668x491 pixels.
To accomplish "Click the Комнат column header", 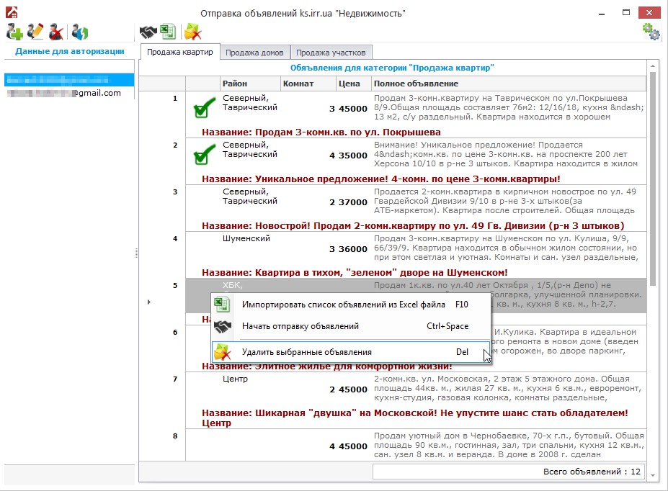I will [308, 84].
